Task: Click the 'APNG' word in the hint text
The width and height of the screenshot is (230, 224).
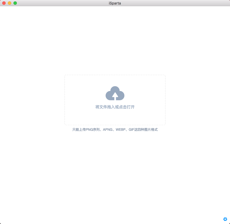Action: pos(108,129)
